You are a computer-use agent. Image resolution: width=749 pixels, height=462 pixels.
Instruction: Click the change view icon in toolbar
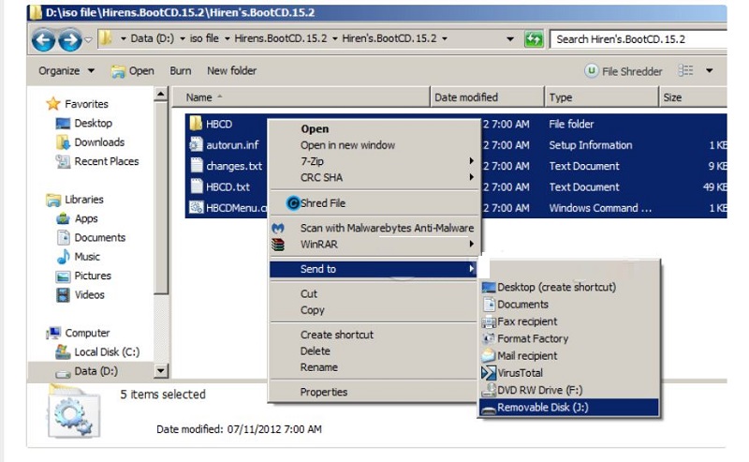tap(685, 71)
